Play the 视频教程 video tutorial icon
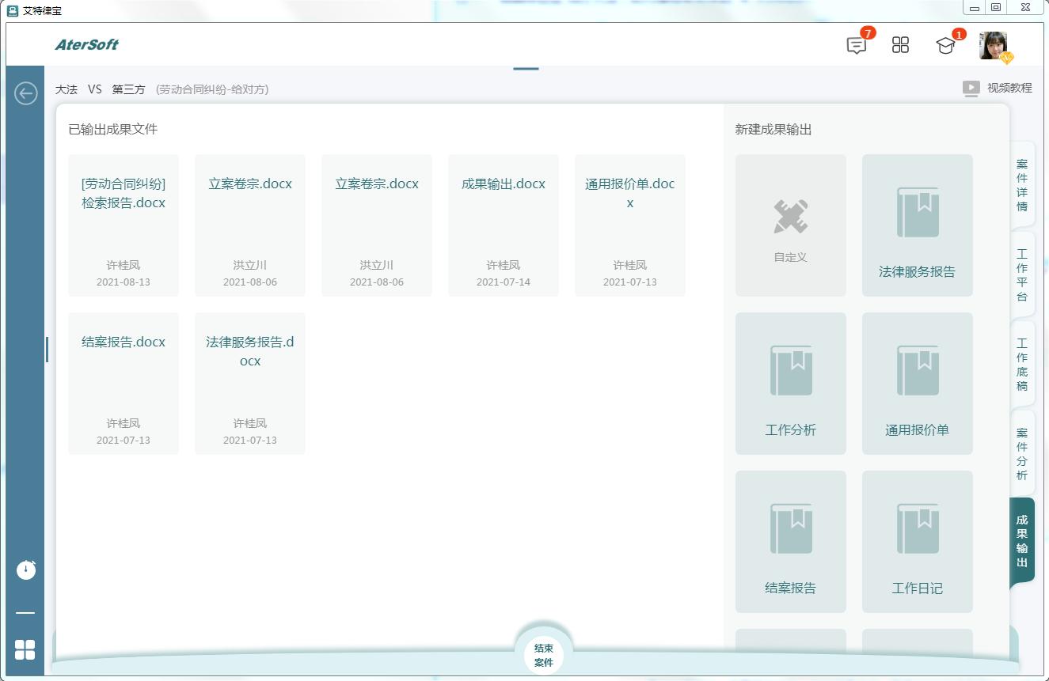Screen dimensions: 1049x681 (971, 88)
